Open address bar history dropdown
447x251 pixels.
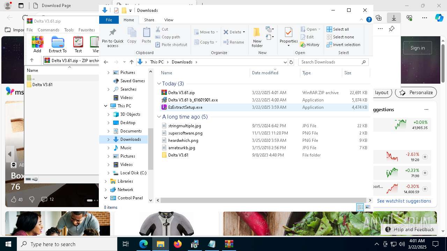point(285,62)
